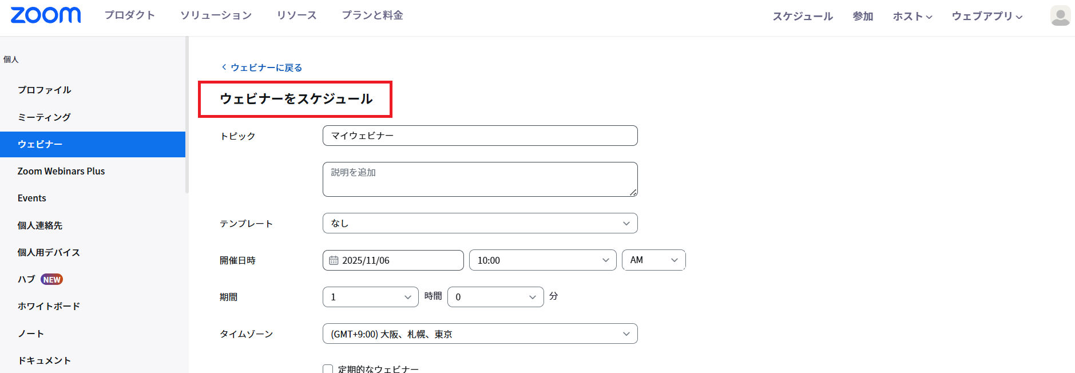Viewport: 1075px width, 373px height.
Task: Choose the duration minutes dropdown
Action: pyautogui.click(x=495, y=297)
